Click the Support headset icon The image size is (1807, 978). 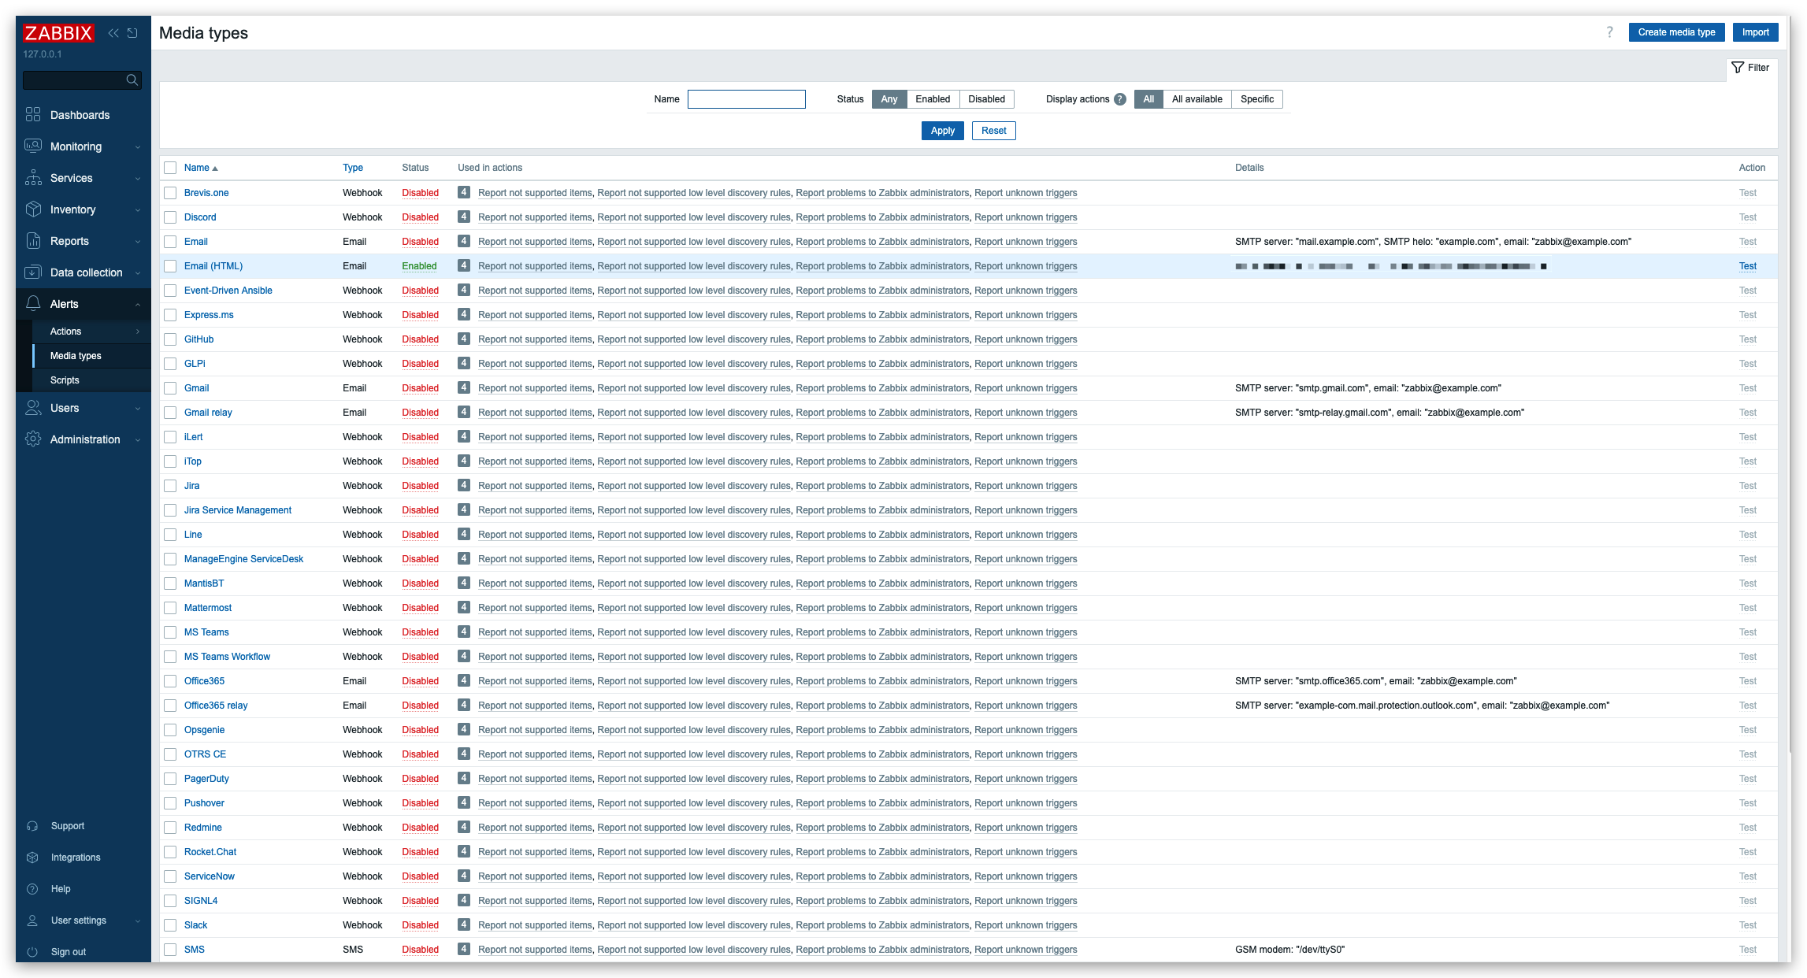click(x=32, y=826)
